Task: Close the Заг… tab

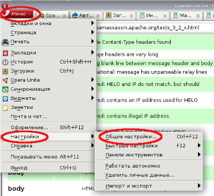Action: [132, 16]
